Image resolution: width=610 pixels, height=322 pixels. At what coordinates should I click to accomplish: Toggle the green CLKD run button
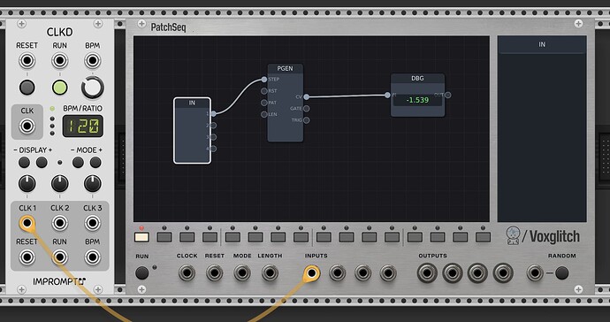59,88
